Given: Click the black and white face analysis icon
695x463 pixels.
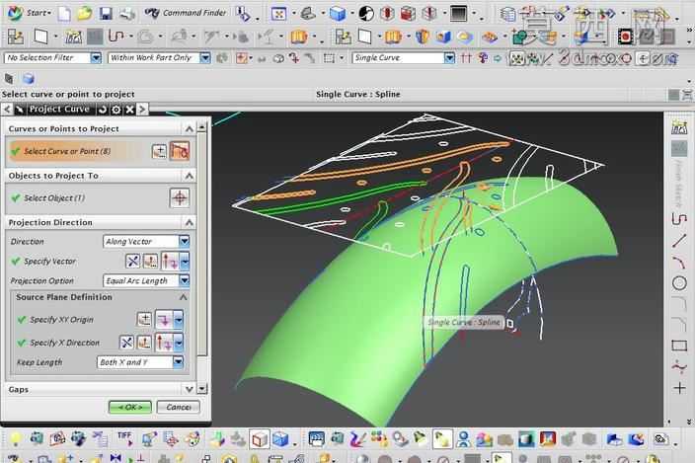Looking at the screenshot, I should [366, 14].
